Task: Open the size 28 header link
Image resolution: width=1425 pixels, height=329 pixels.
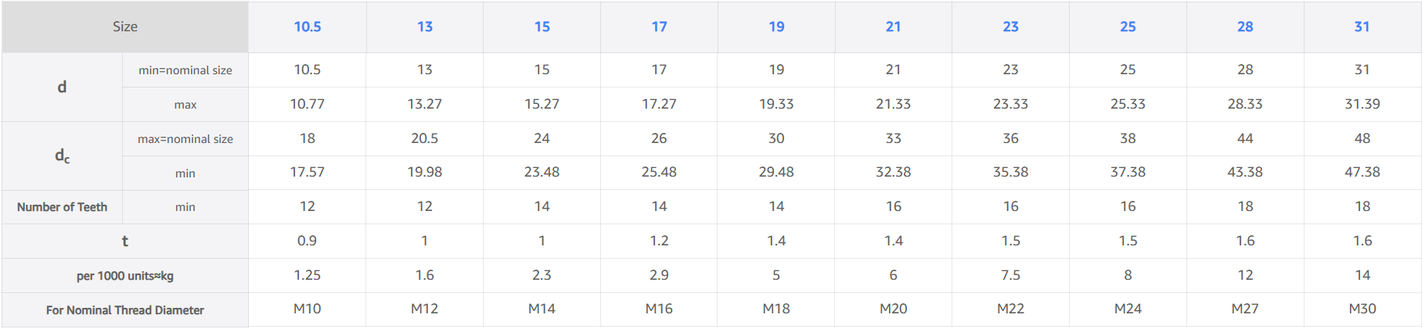Action: pyautogui.click(x=1245, y=27)
